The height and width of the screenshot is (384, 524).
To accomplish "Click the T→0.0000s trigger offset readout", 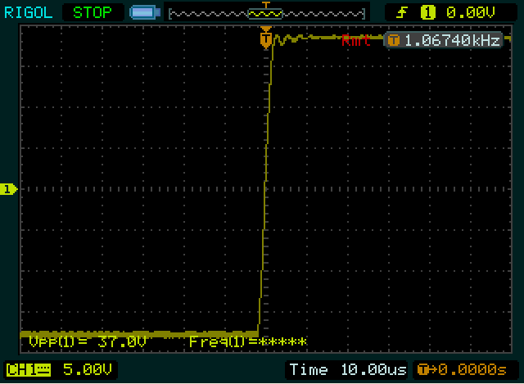I will 462,370.
